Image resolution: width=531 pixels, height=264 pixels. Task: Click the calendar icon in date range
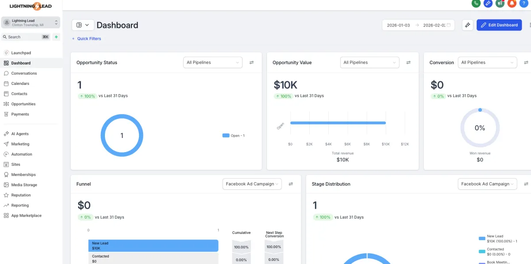point(449,25)
